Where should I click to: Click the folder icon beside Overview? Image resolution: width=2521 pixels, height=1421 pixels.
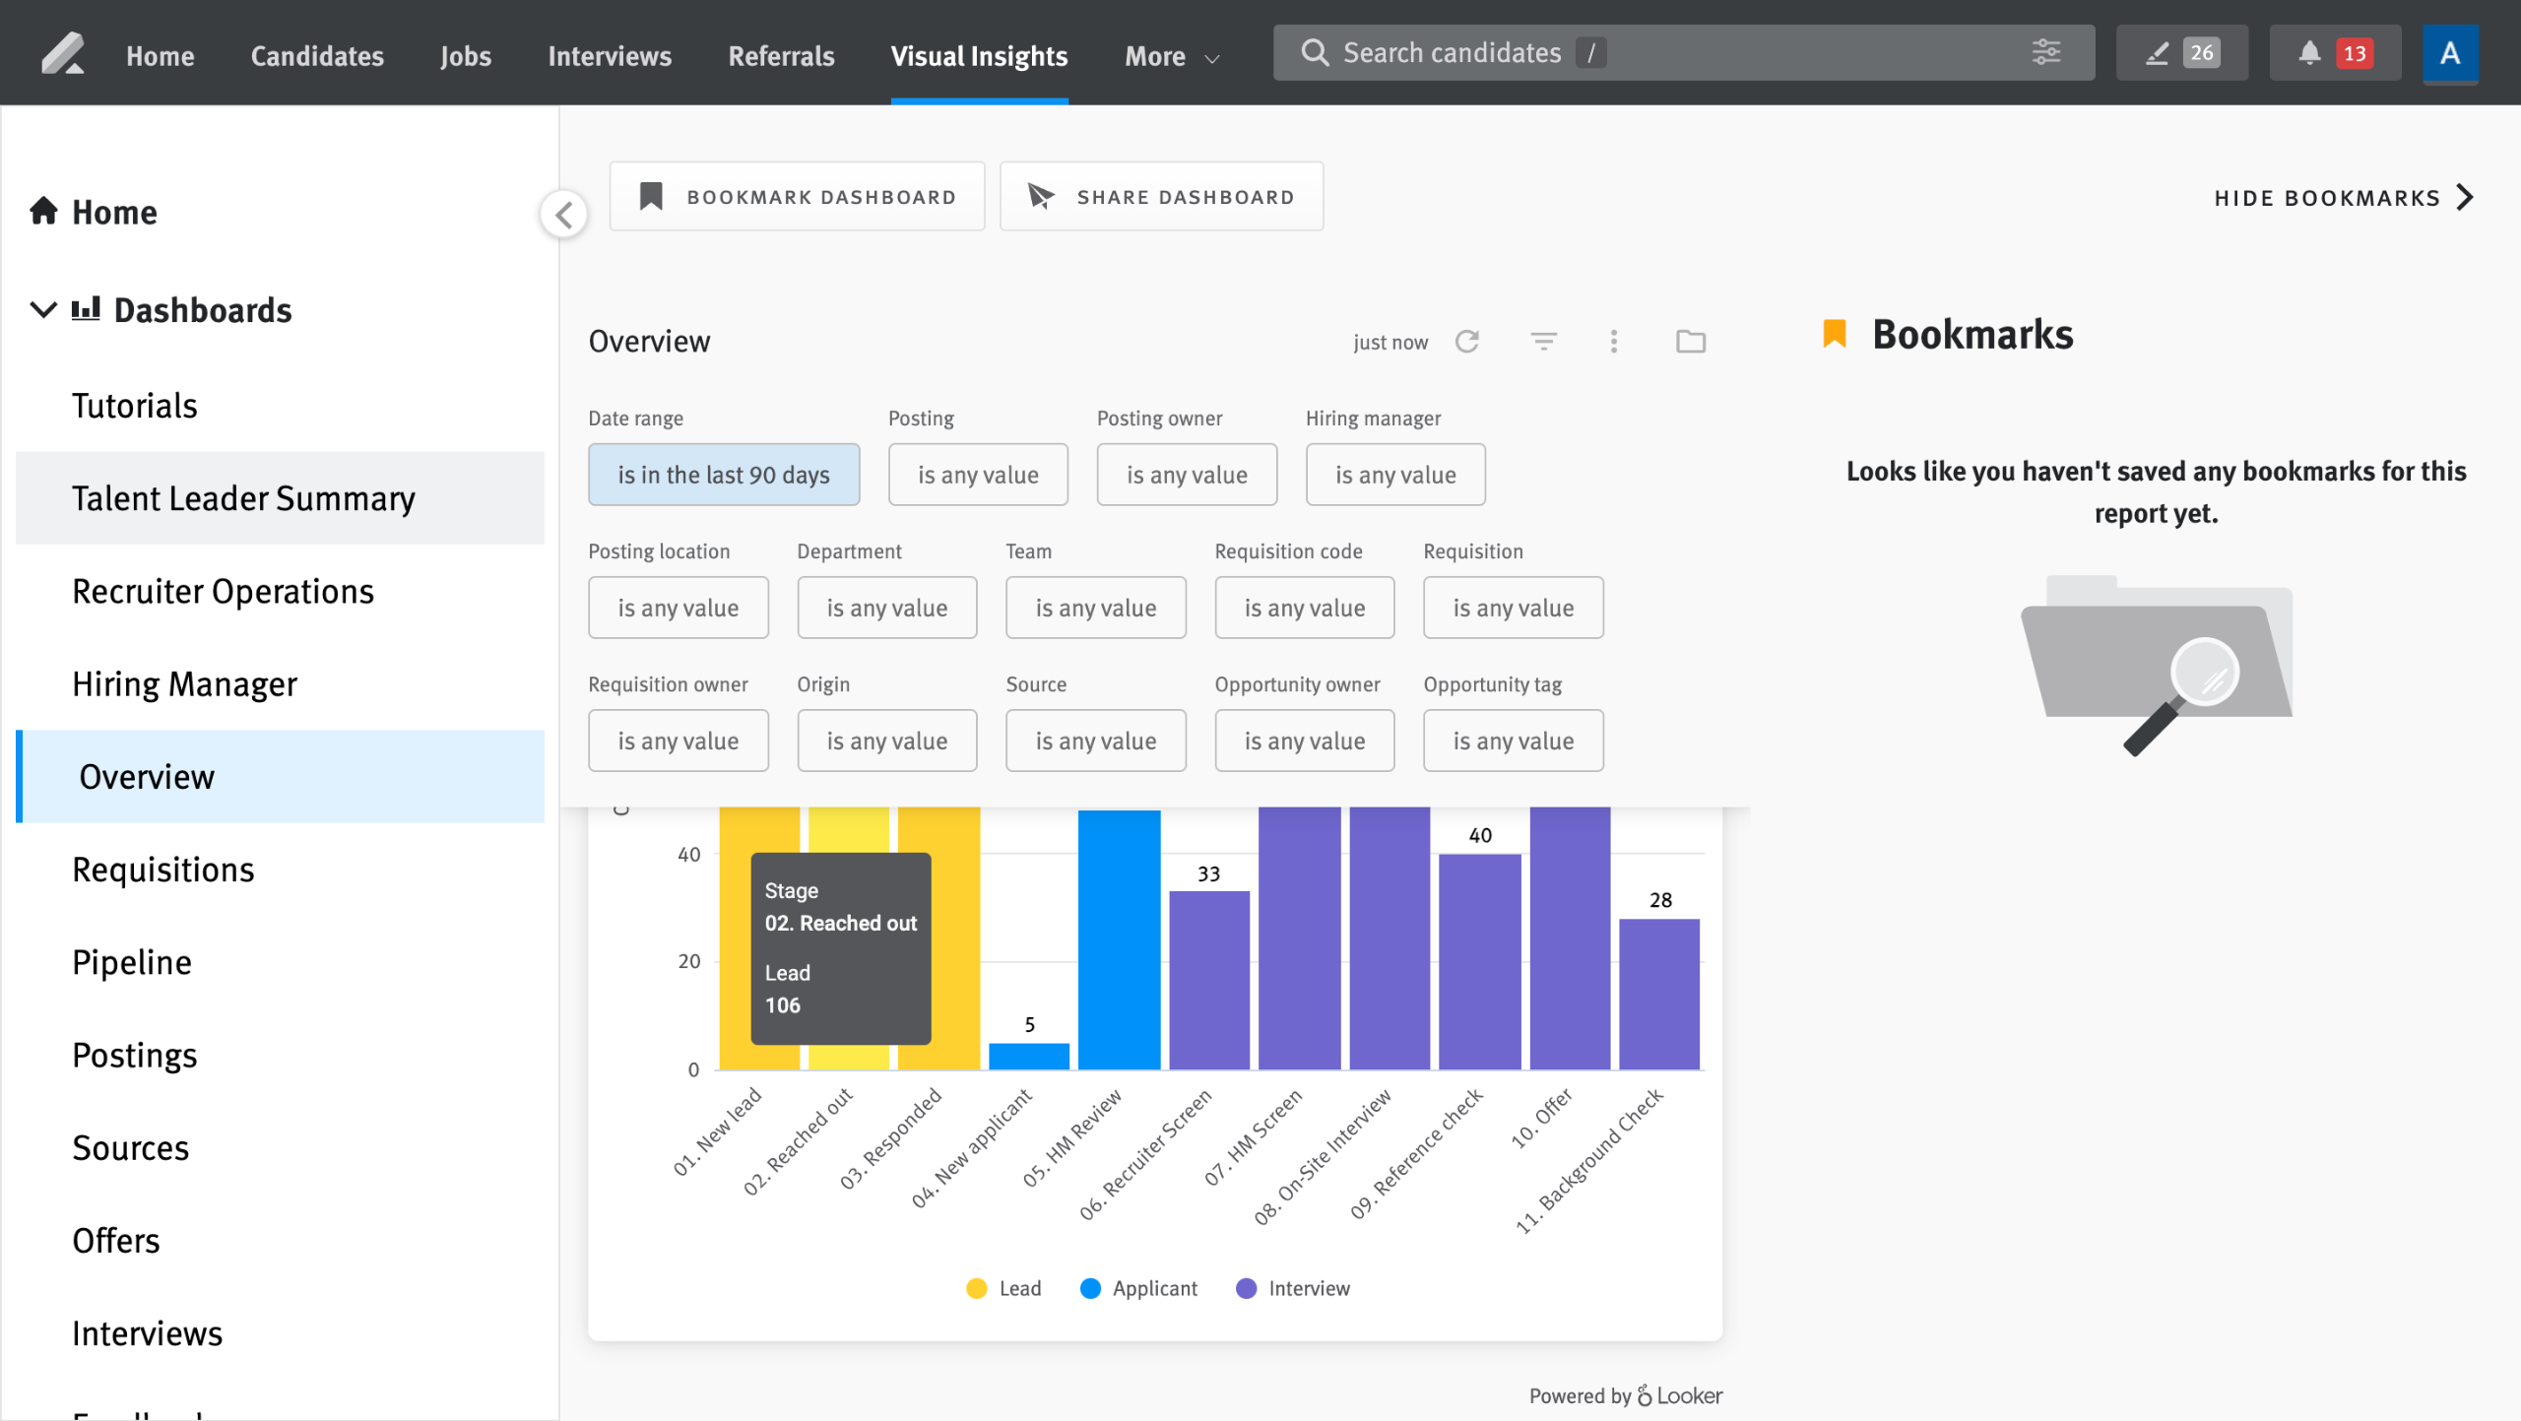tap(1690, 342)
